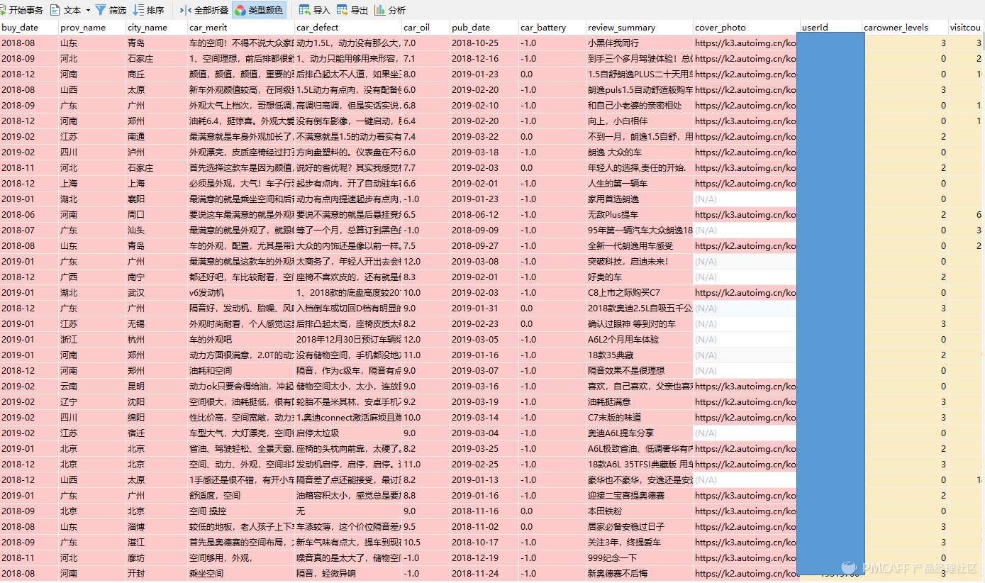Click city cell 开封

point(157,574)
